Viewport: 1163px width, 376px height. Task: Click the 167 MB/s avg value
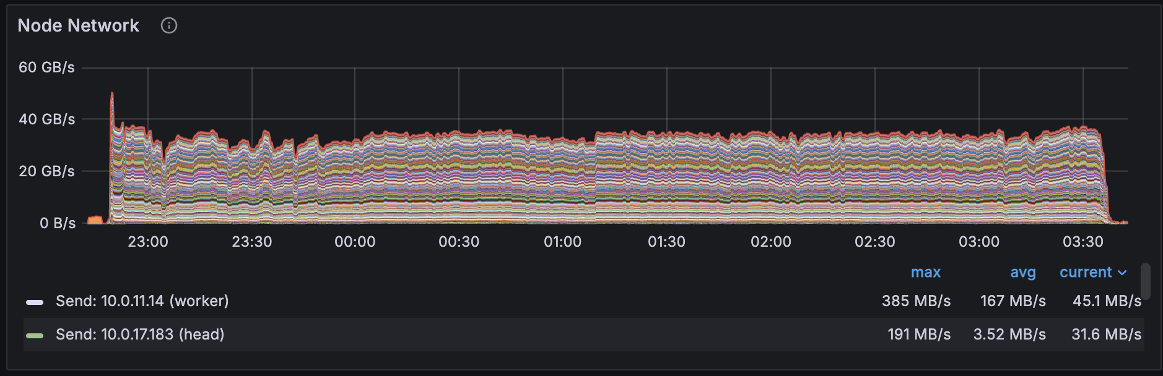click(1013, 301)
